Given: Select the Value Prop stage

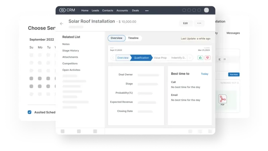Looking at the screenshot, I should [160, 58].
